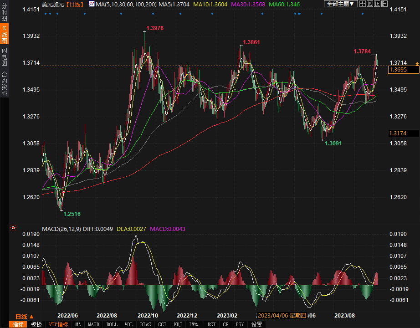Select the 指标 tab at the bottom
Viewport: 420px width, 328px height.
(18, 324)
